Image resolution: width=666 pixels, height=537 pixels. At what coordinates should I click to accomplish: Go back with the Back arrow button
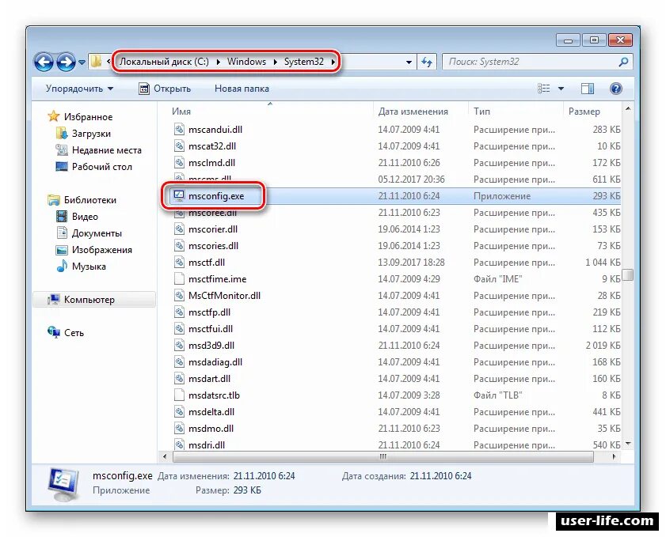pyautogui.click(x=44, y=62)
